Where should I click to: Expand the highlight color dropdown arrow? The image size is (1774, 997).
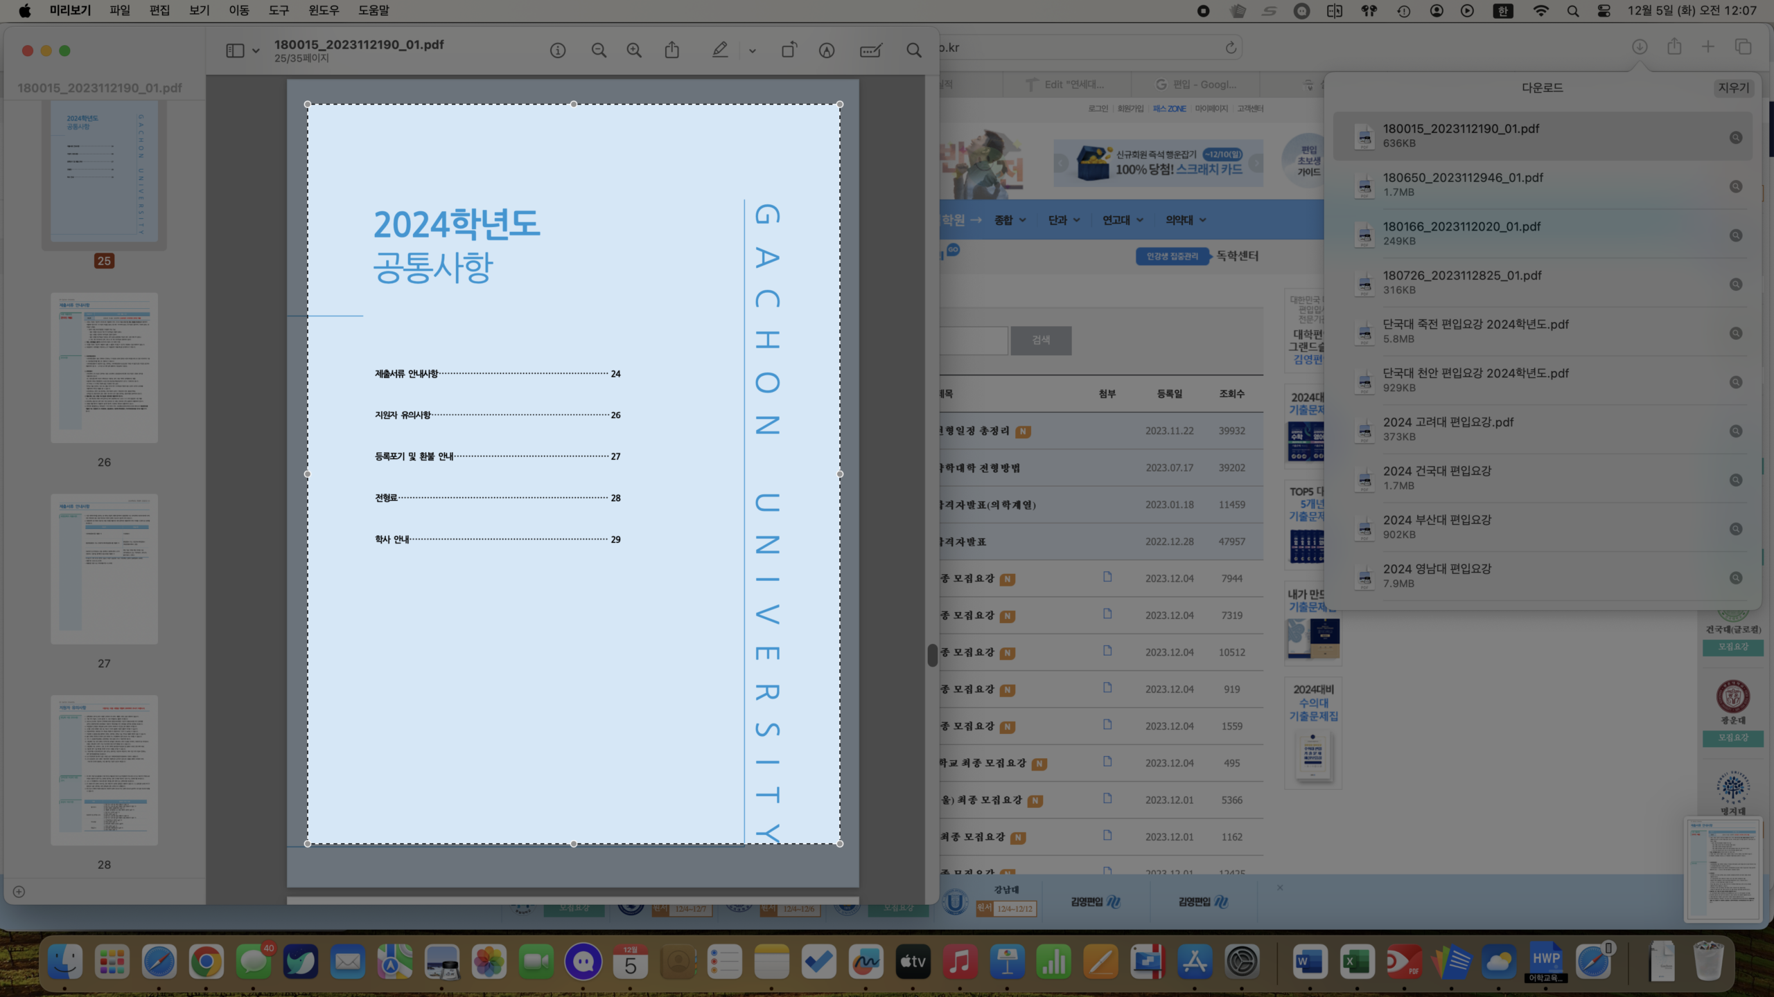point(753,51)
